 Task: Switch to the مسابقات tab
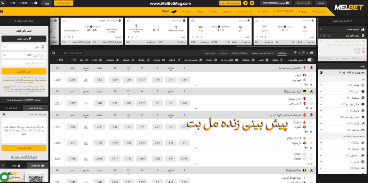coord(282,53)
